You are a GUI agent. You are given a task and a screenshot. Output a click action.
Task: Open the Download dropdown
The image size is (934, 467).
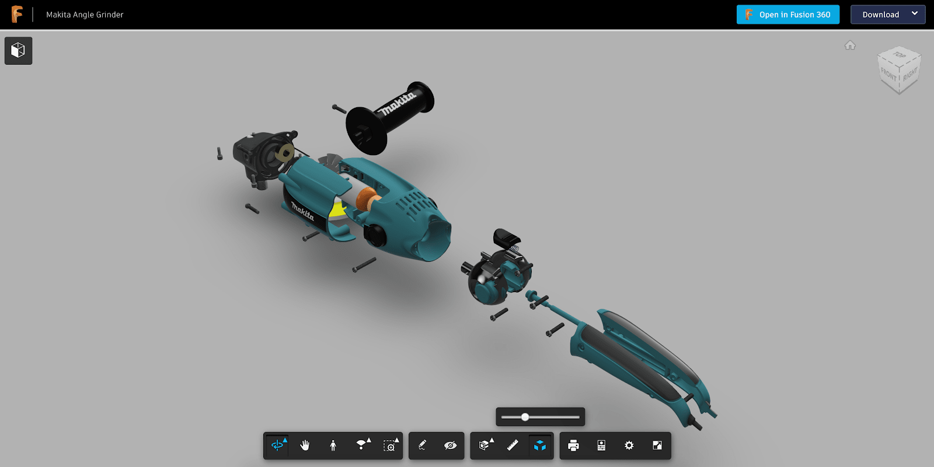click(888, 15)
